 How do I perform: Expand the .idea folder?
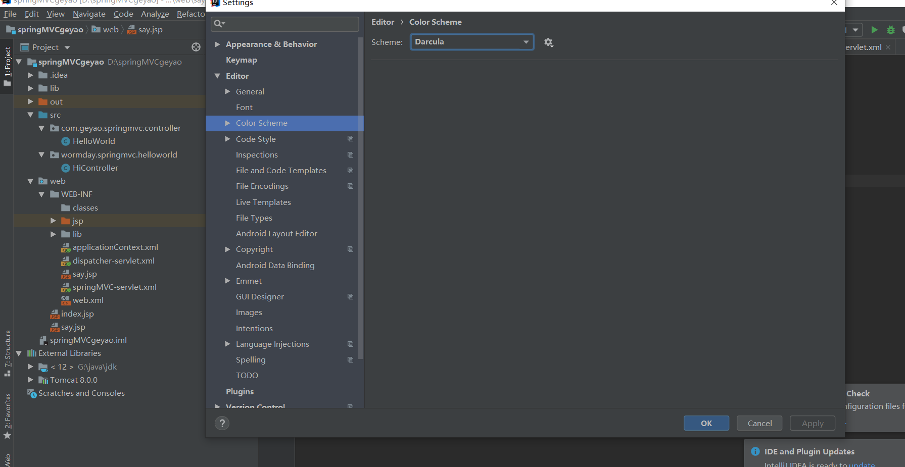[30, 75]
